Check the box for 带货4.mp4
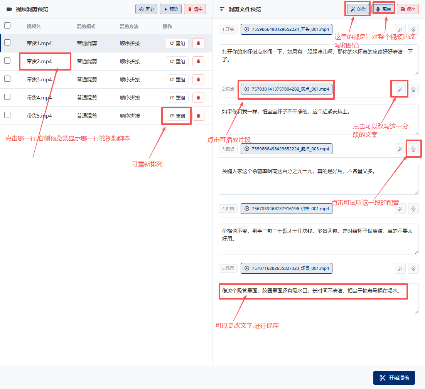The height and width of the screenshot is (389, 425). (7, 97)
